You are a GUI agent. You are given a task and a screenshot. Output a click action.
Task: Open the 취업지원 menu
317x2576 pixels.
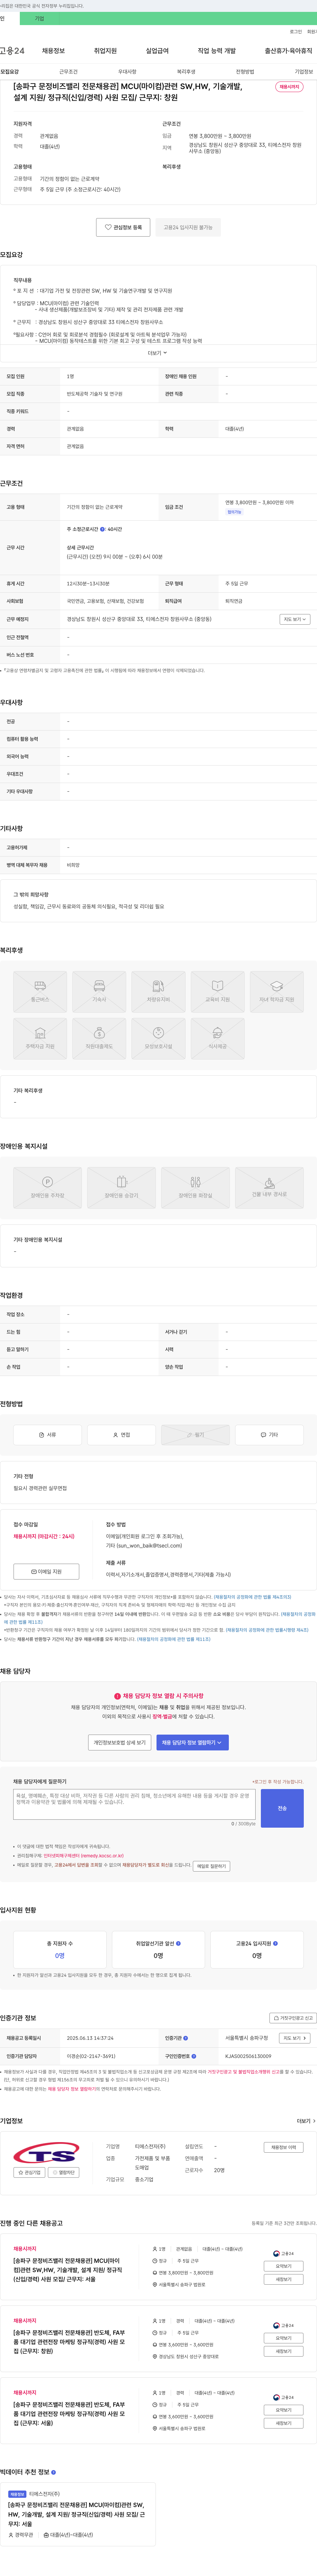(105, 51)
